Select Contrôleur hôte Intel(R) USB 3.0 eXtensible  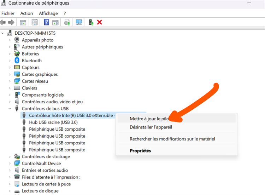coord(71,115)
